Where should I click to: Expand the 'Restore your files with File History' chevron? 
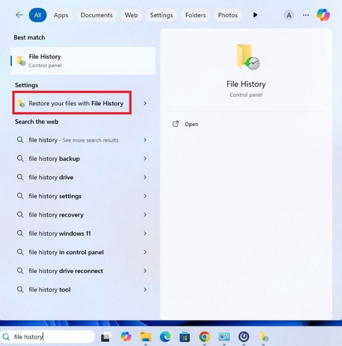(145, 103)
